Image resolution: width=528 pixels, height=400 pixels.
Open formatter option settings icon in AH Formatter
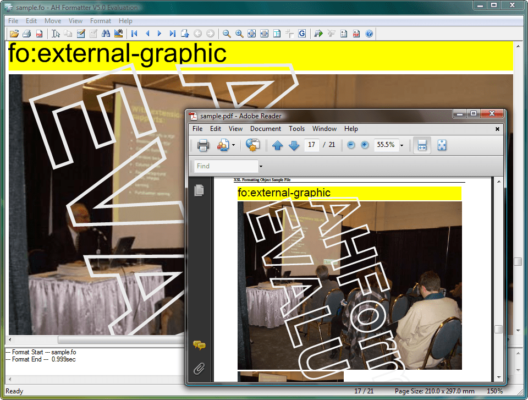click(343, 34)
